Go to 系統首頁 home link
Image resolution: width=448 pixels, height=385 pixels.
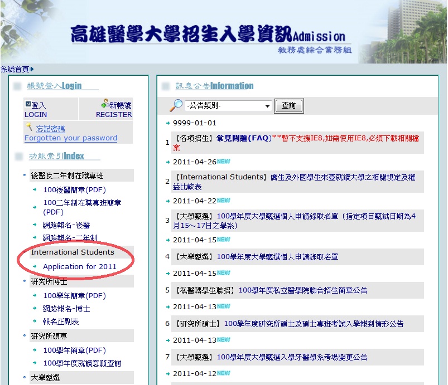coord(15,69)
